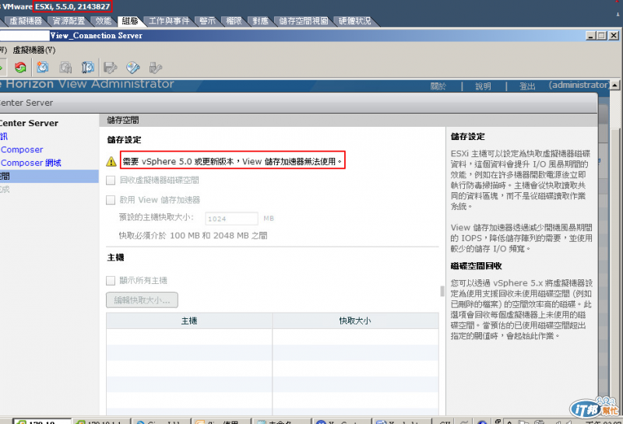Enable the 啟用 View 儲存加速器 checkbox
This screenshot has width=623, height=424.
tap(111, 200)
